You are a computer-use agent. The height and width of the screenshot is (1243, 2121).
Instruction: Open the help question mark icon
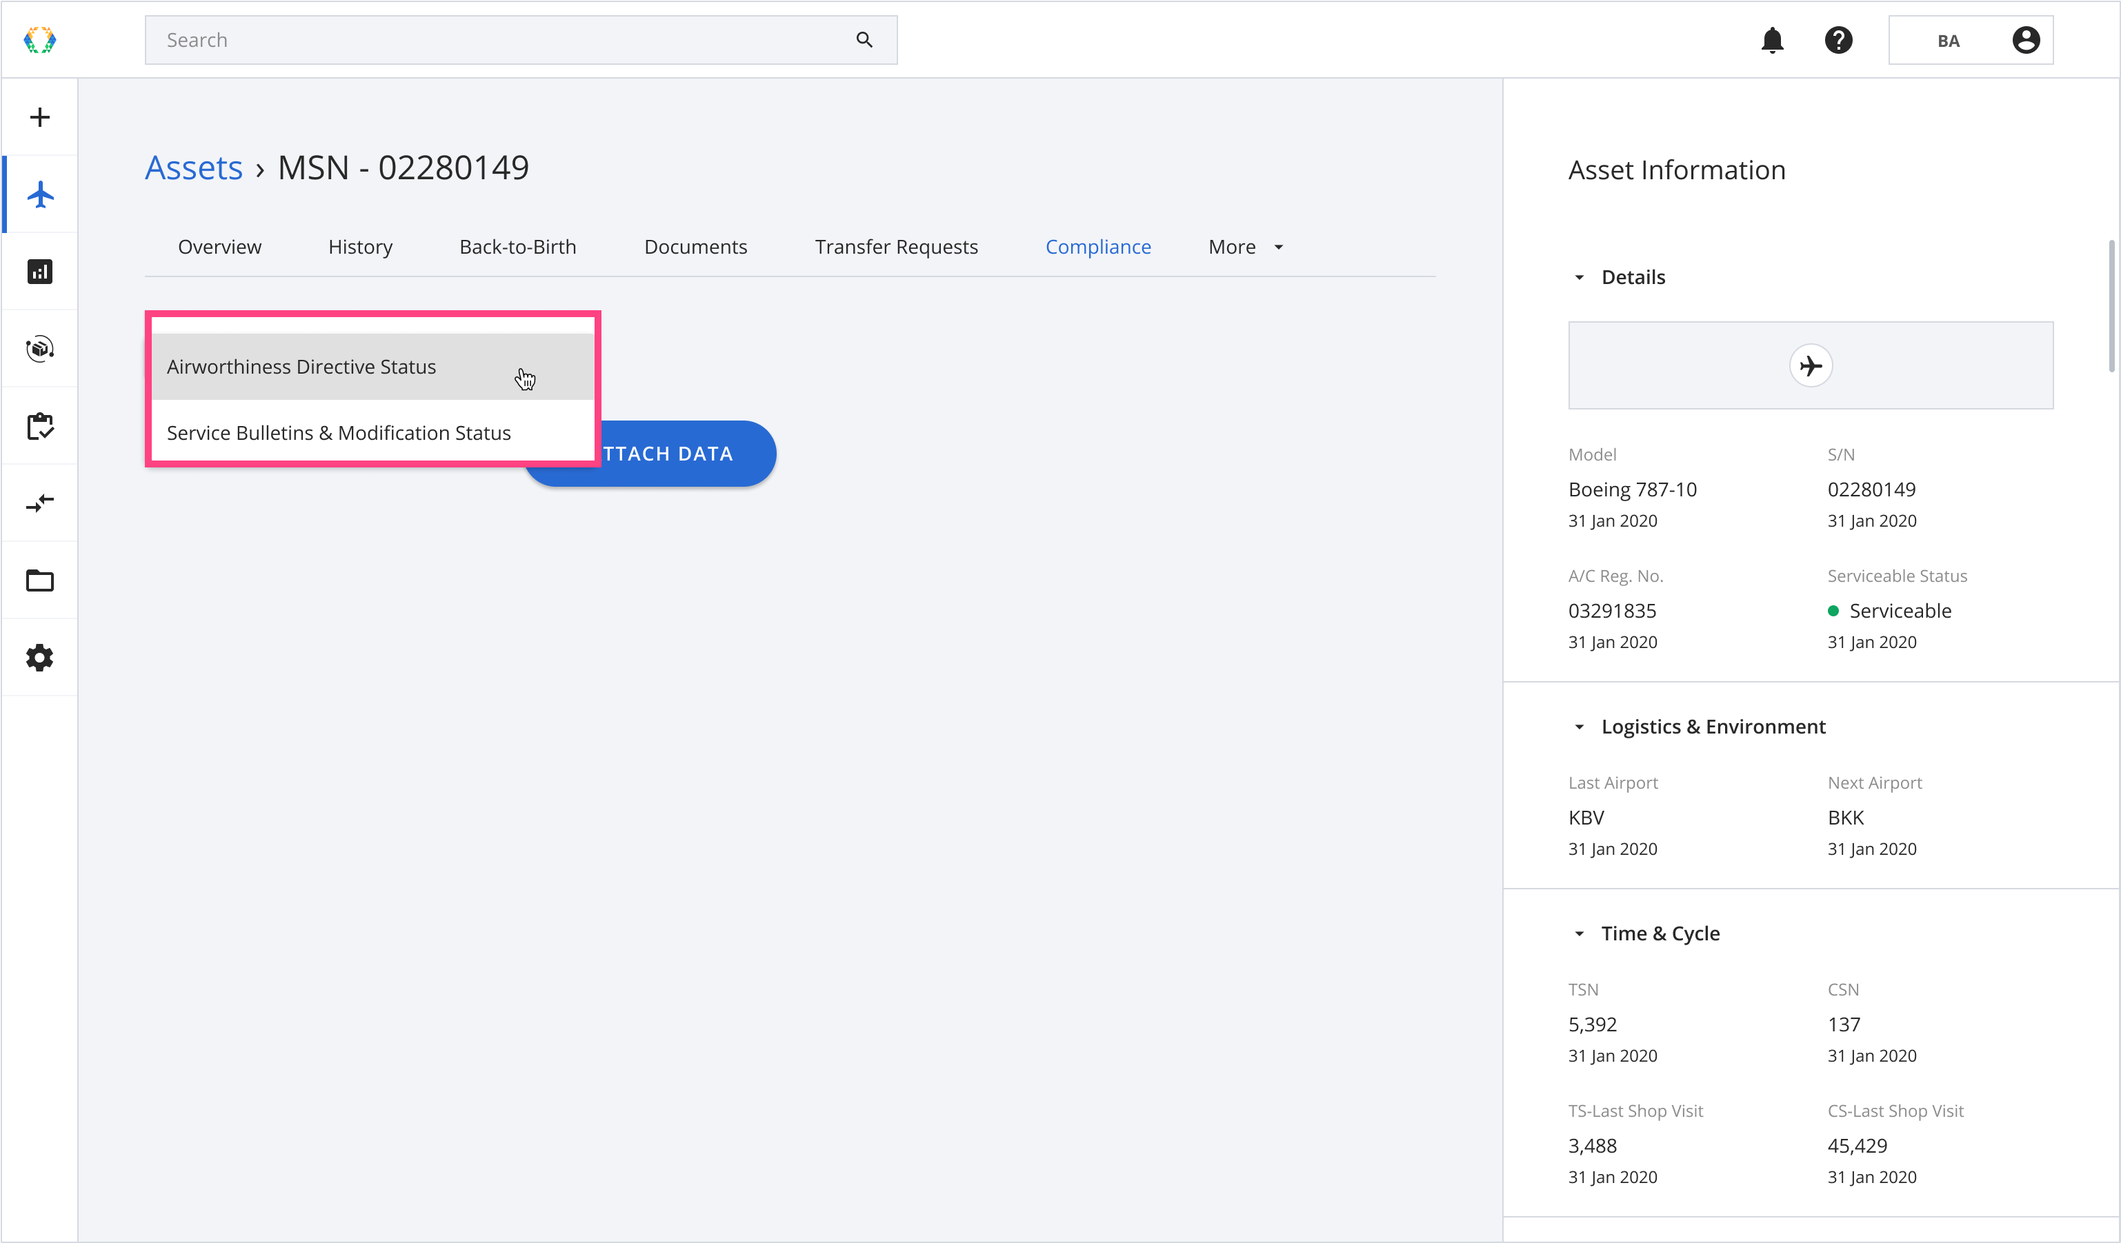pyautogui.click(x=1838, y=39)
